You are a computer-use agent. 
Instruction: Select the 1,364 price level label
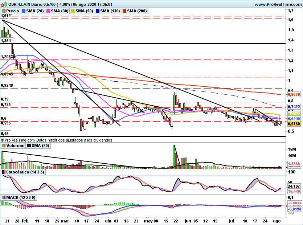(6, 41)
